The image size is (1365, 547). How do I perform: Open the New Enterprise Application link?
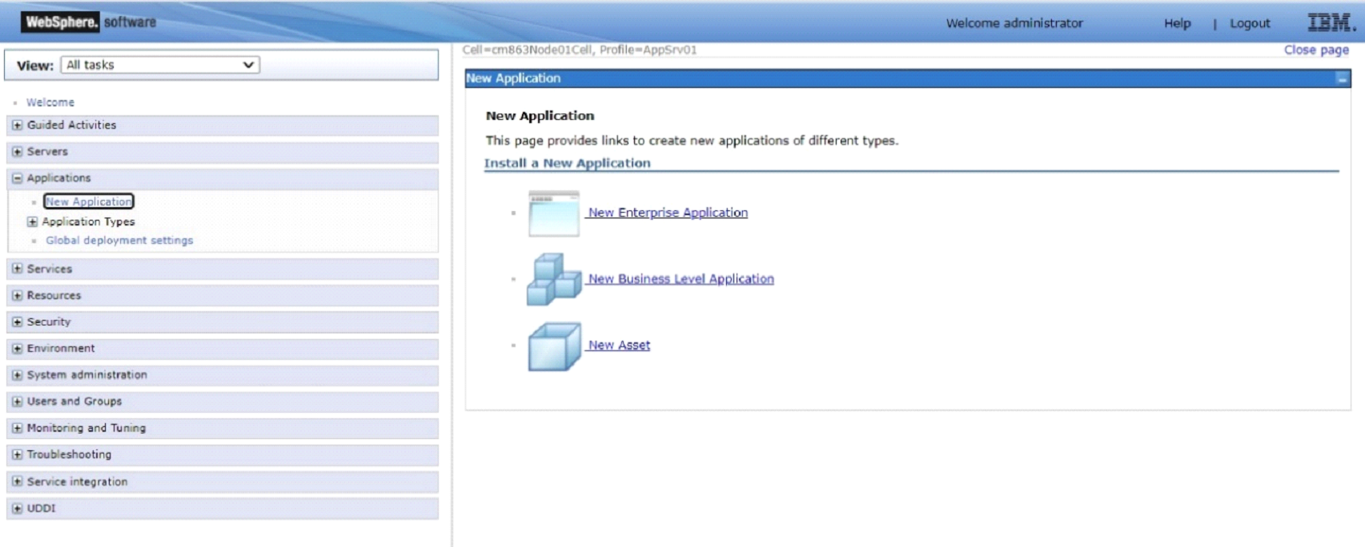[x=667, y=213]
